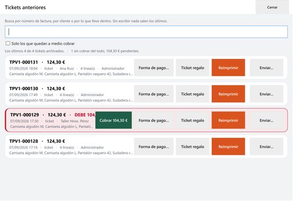
Task: Enable 'Solo los que quedan a medio cobrar'
Action: pos(8,43)
